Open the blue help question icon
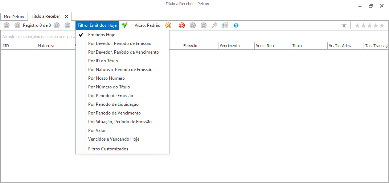Image resolution: width=389 pixels, height=183 pixels. (236, 25)
